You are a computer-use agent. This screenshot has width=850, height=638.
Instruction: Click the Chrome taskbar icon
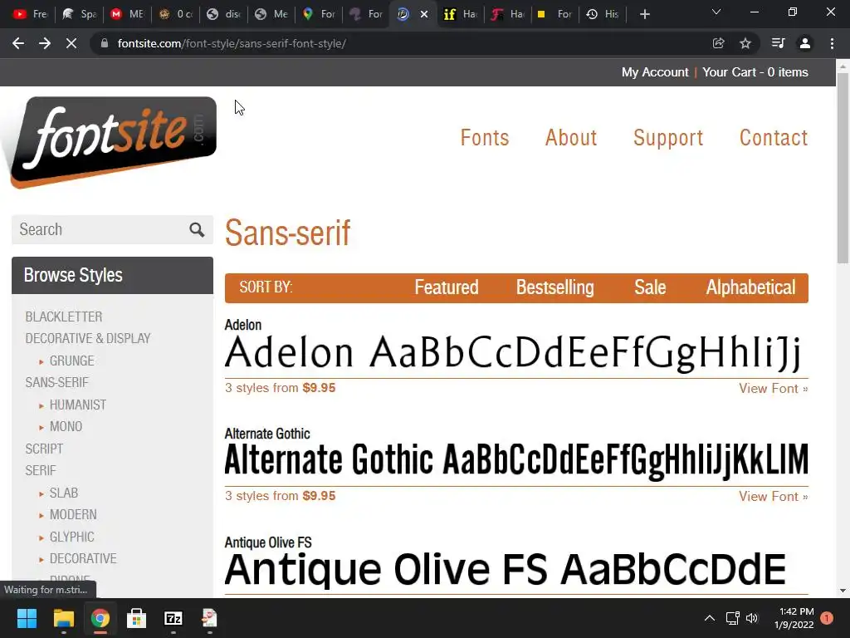pos(100,618)
